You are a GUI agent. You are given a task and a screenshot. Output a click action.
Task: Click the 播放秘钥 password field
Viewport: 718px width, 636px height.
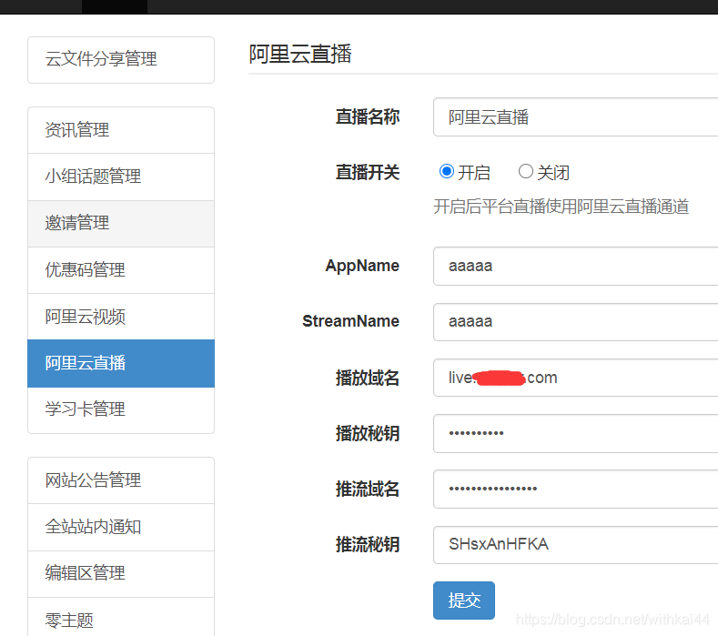point(576,433)
